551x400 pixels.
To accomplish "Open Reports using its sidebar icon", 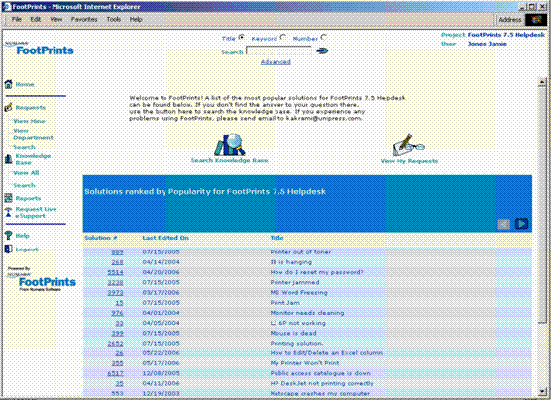I will [x=9, y=198].
